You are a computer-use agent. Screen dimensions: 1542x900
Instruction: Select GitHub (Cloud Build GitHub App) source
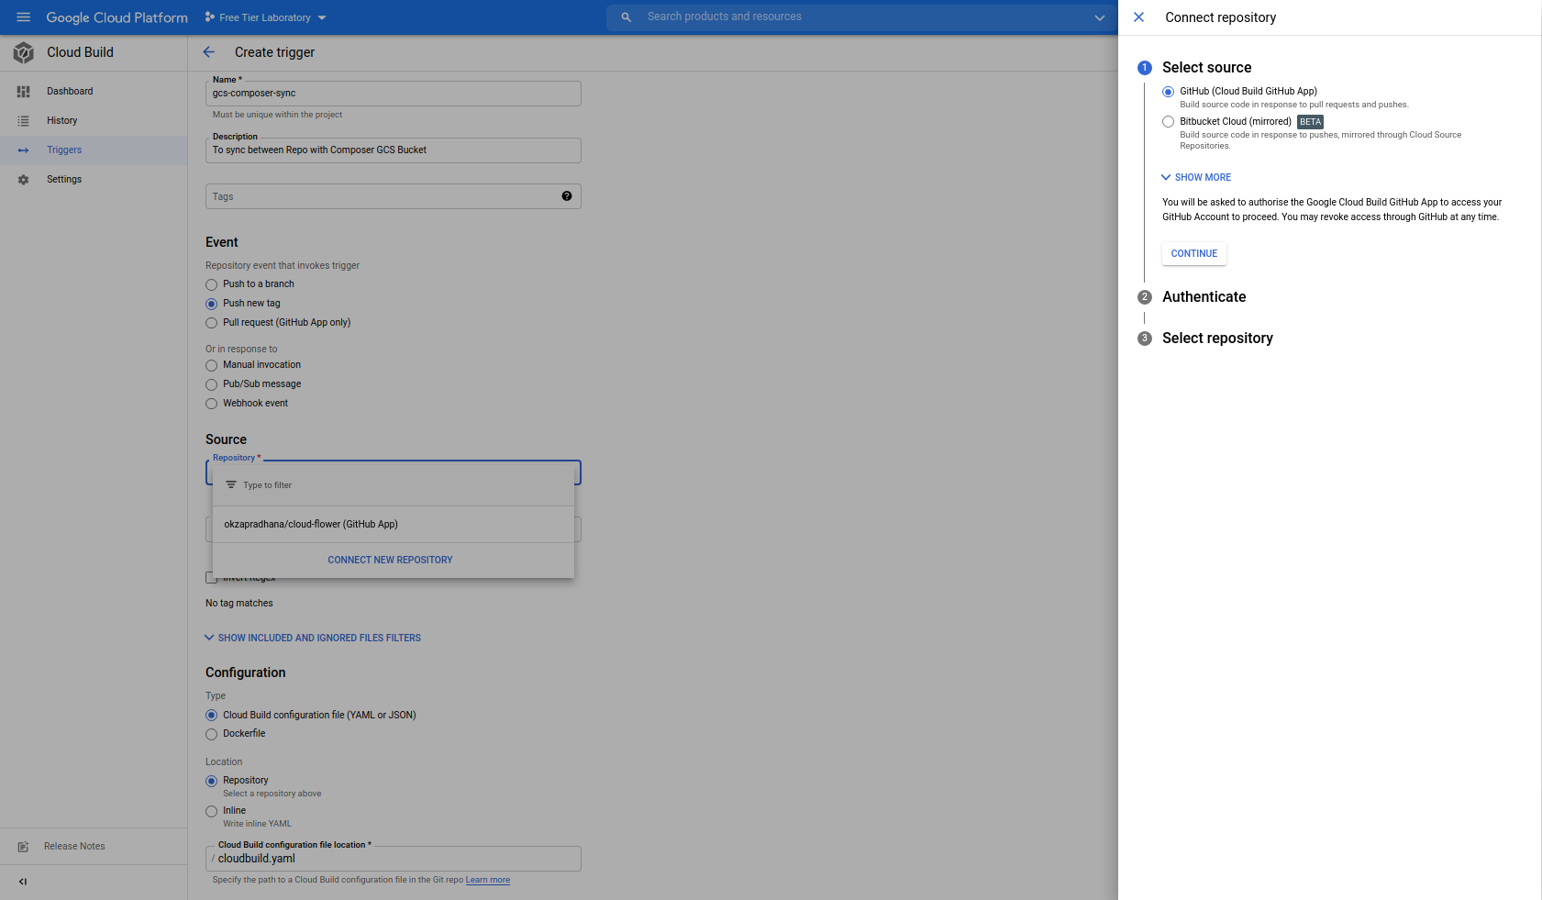coord(1169,93)
